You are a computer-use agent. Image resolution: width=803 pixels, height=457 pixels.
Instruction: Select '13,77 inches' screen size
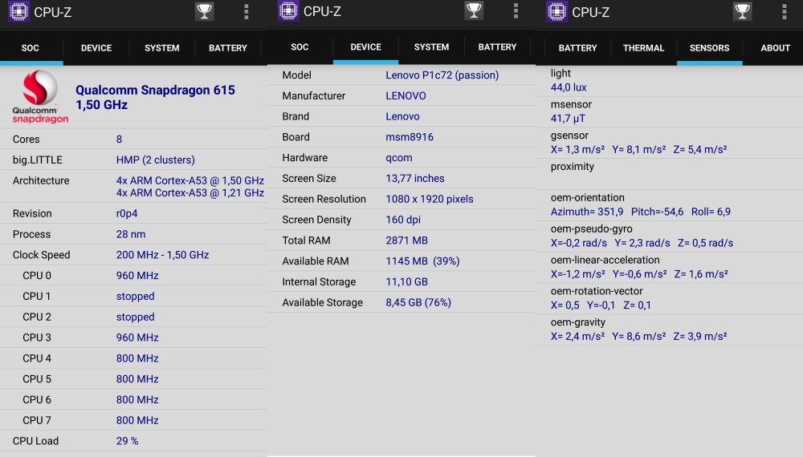pyautogui.click(x=415, y=179)
